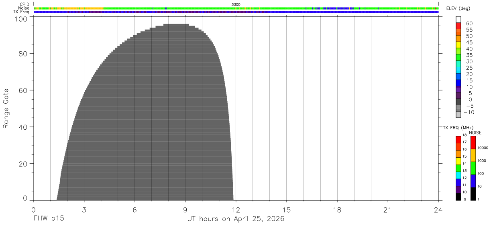
Task: Pick the red ELEV swatch between 55 and 60
Action: (x=458, y=26)
